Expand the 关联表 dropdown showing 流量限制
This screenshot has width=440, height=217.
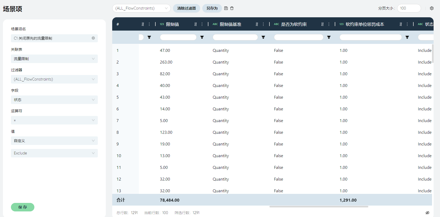54,59
